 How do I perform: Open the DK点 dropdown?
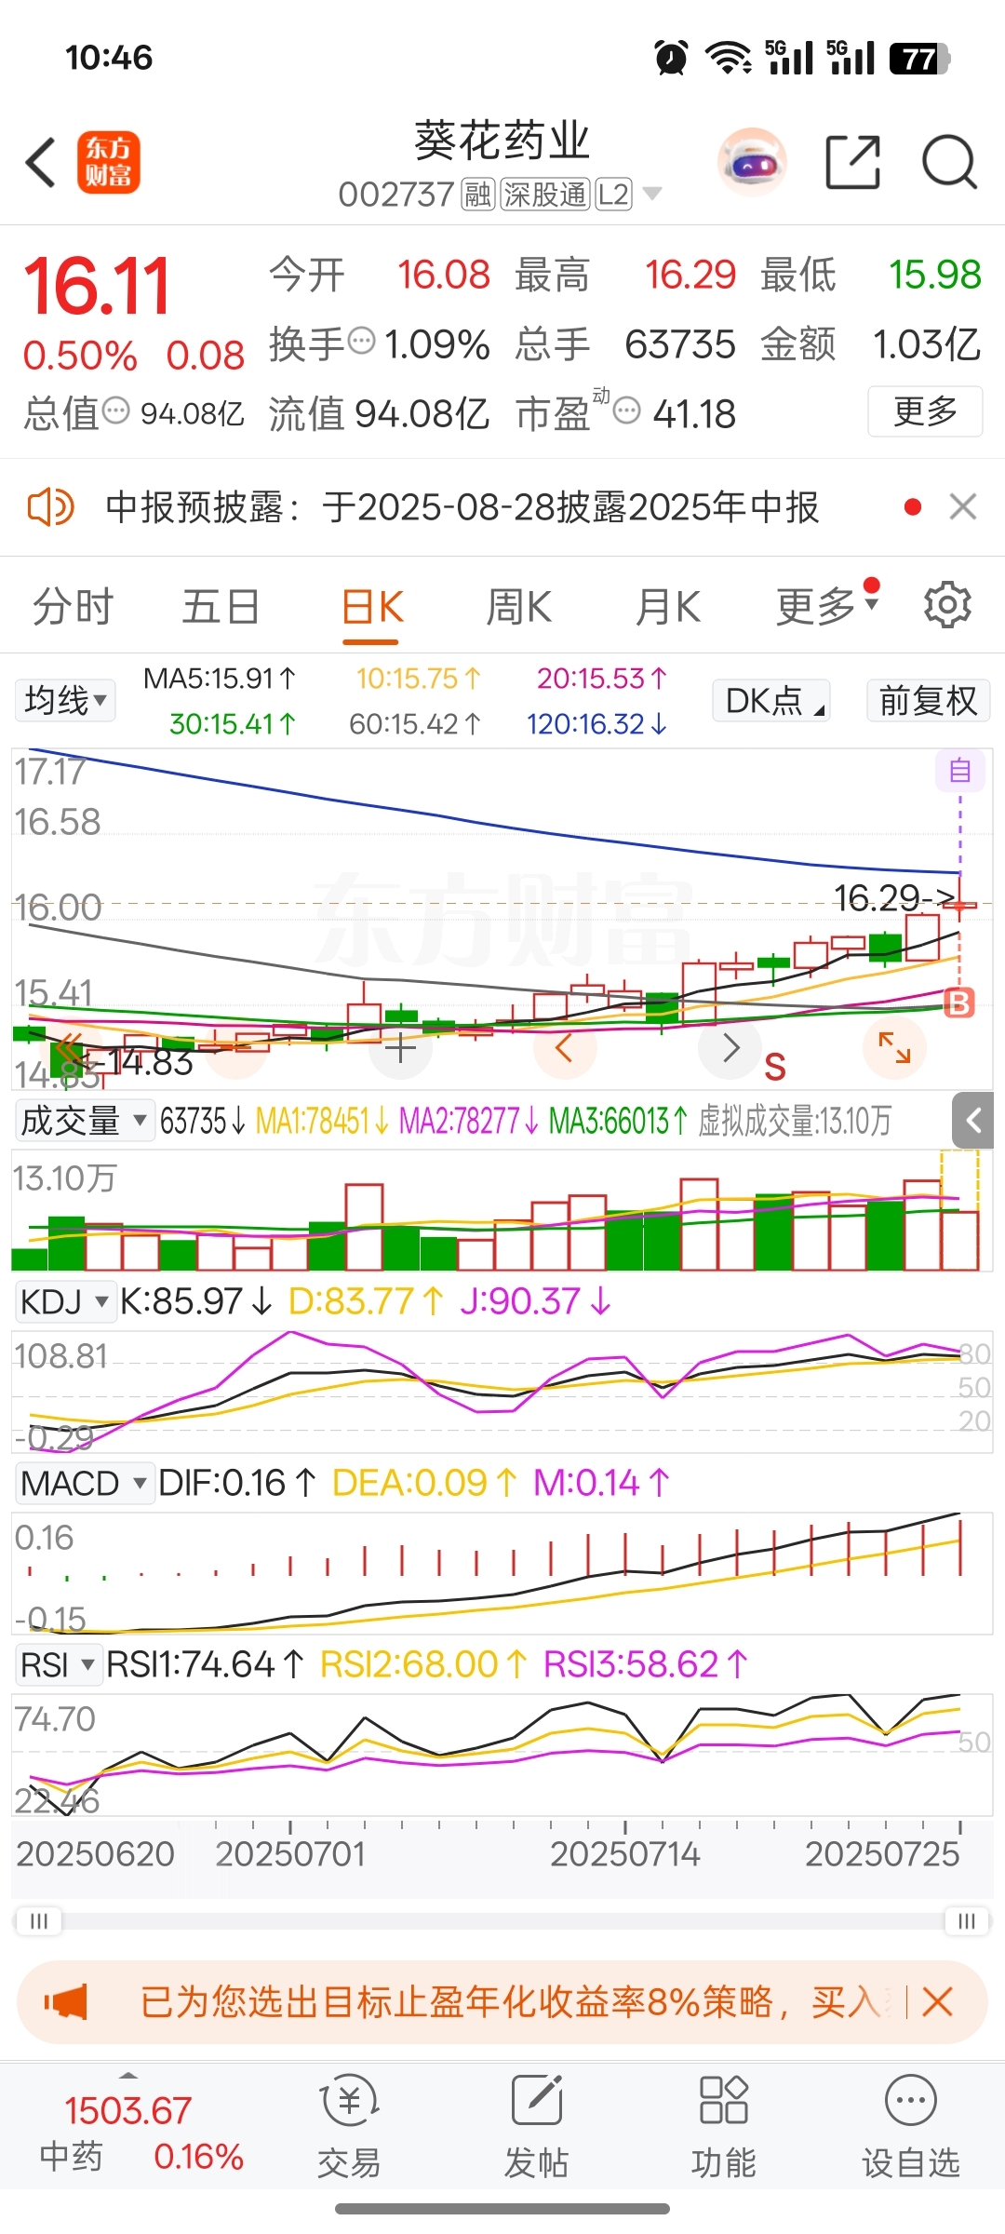(771, 700)
